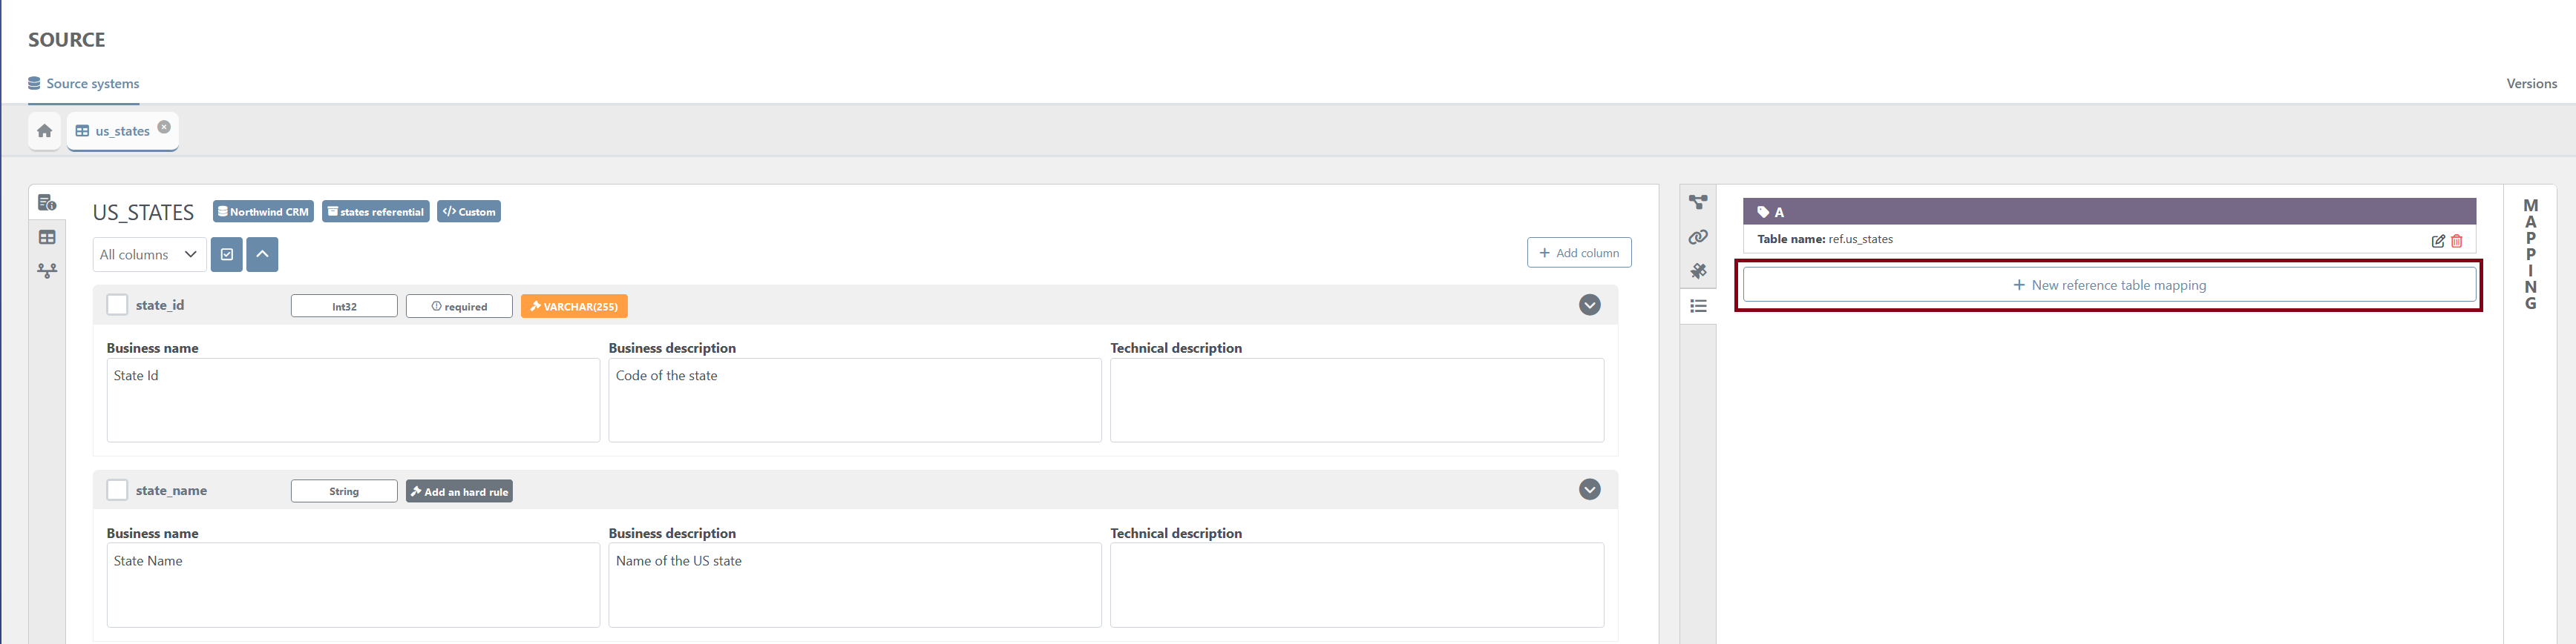Image resolution: width=2576 pixels, height=644 pixels.
Task: Open the lineage hierarchy sidebar icon
Action: (47, 270)
